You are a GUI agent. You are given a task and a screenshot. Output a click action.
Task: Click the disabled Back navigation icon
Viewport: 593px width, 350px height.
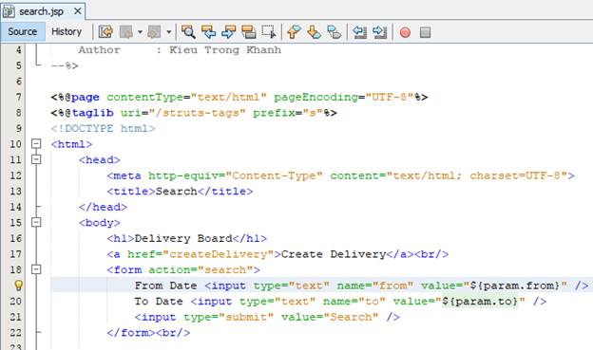tap(126, 31)
